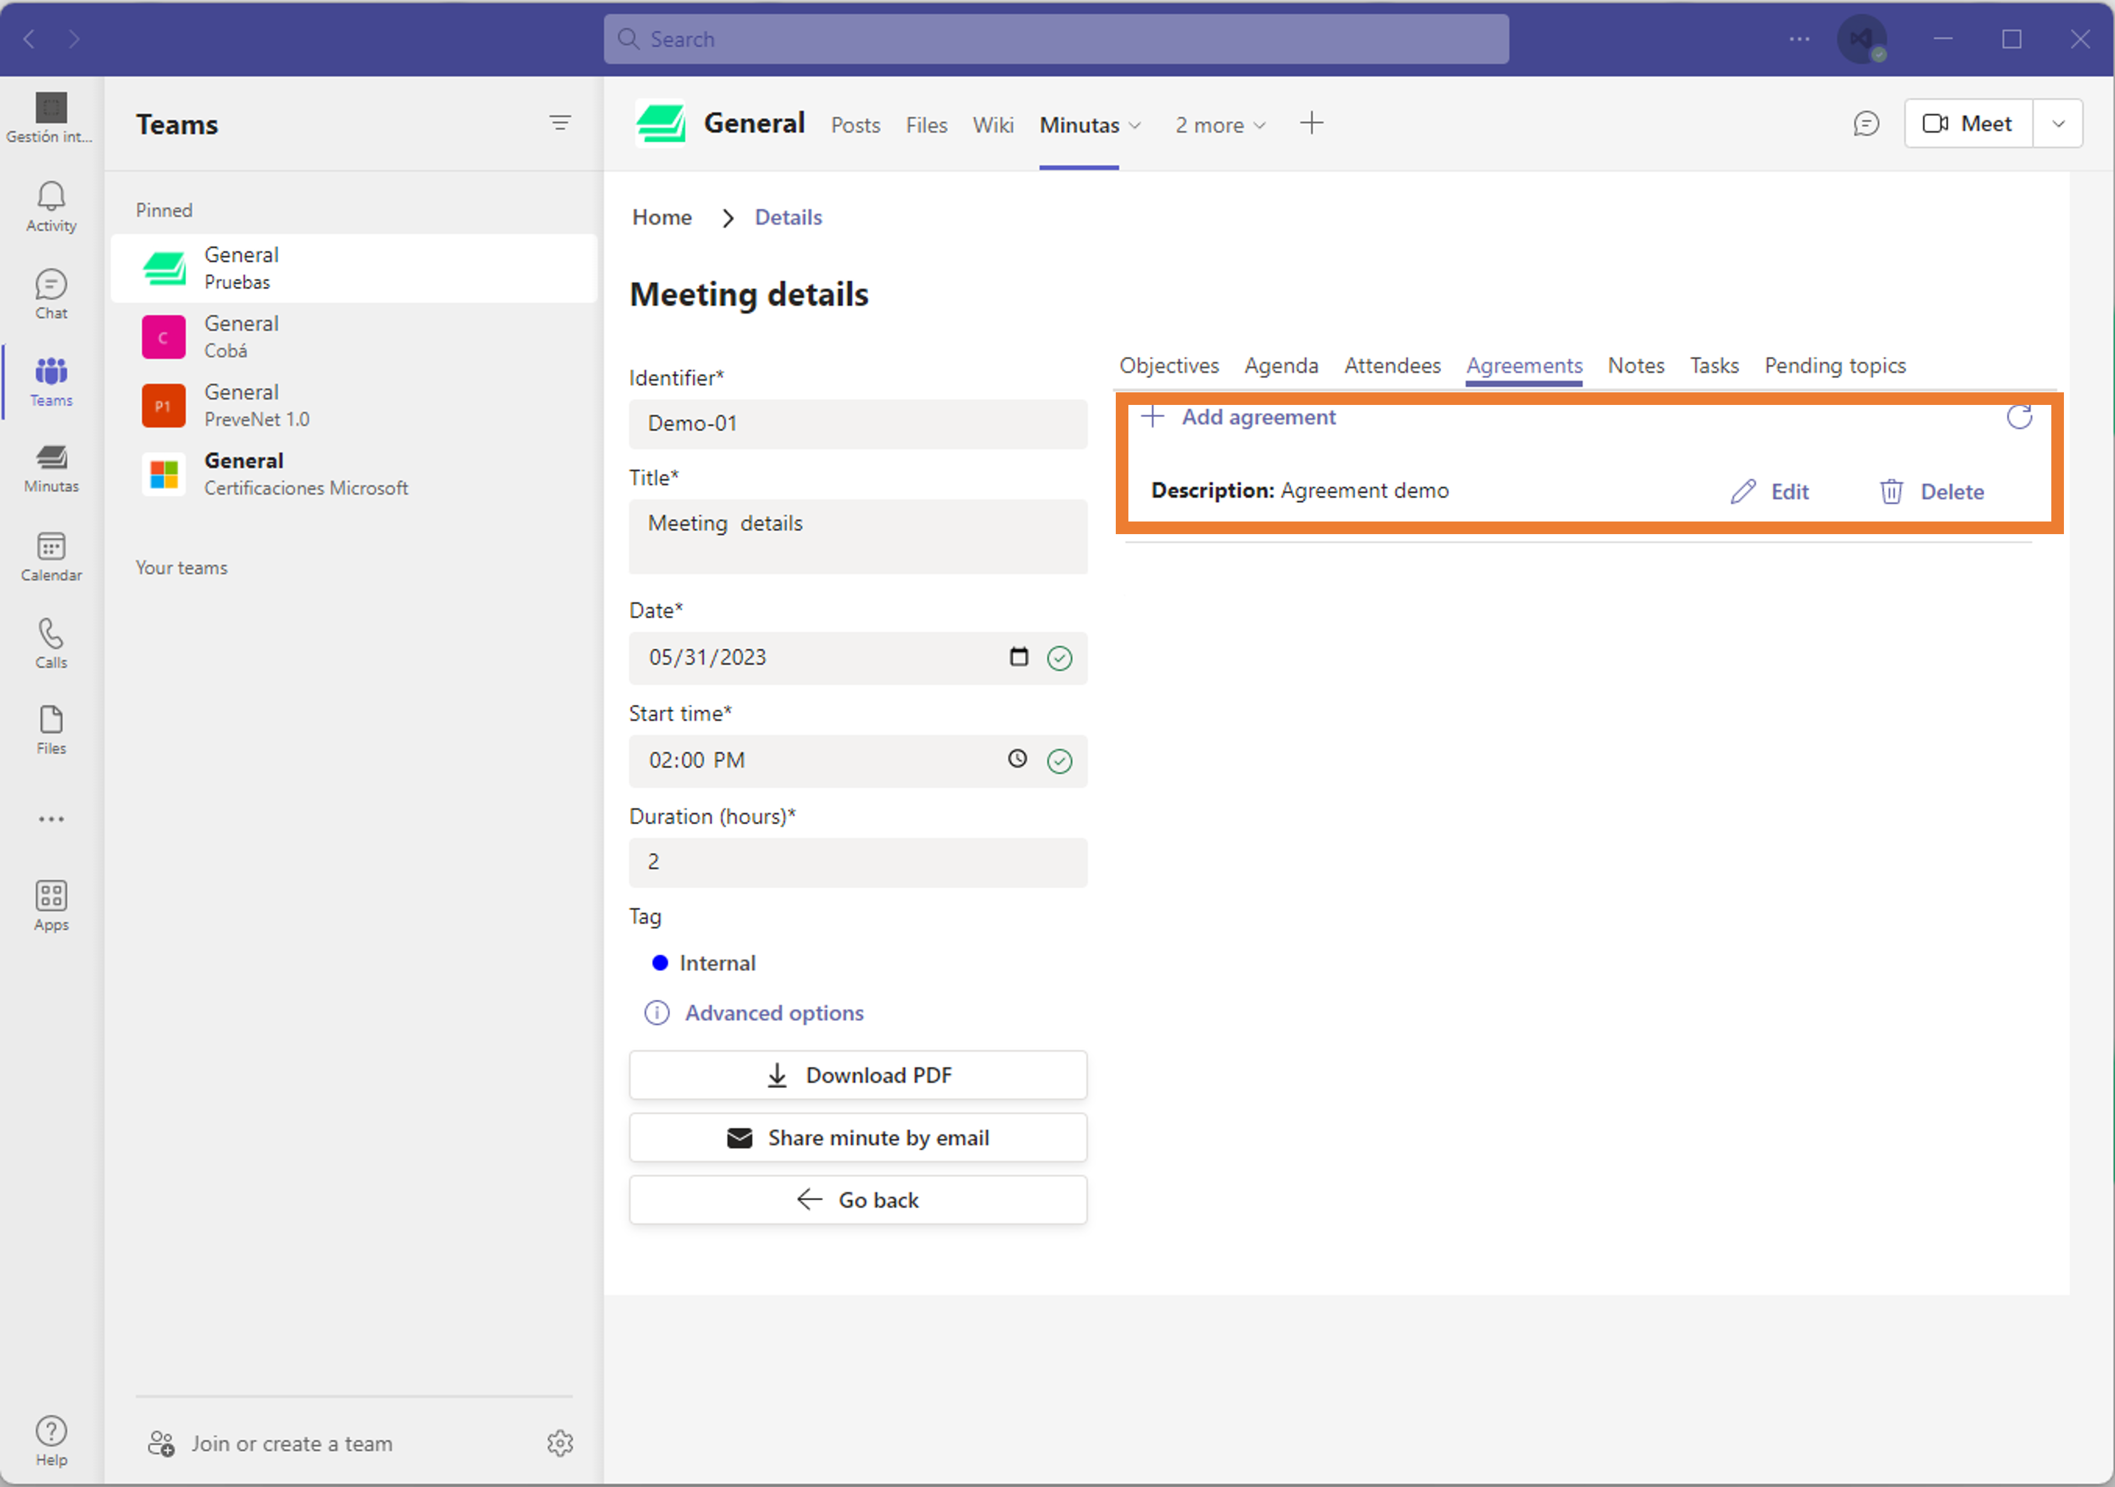
Task: Switch to the Tasks tab
Action: pyautogui.click(x=1714, y=366)
